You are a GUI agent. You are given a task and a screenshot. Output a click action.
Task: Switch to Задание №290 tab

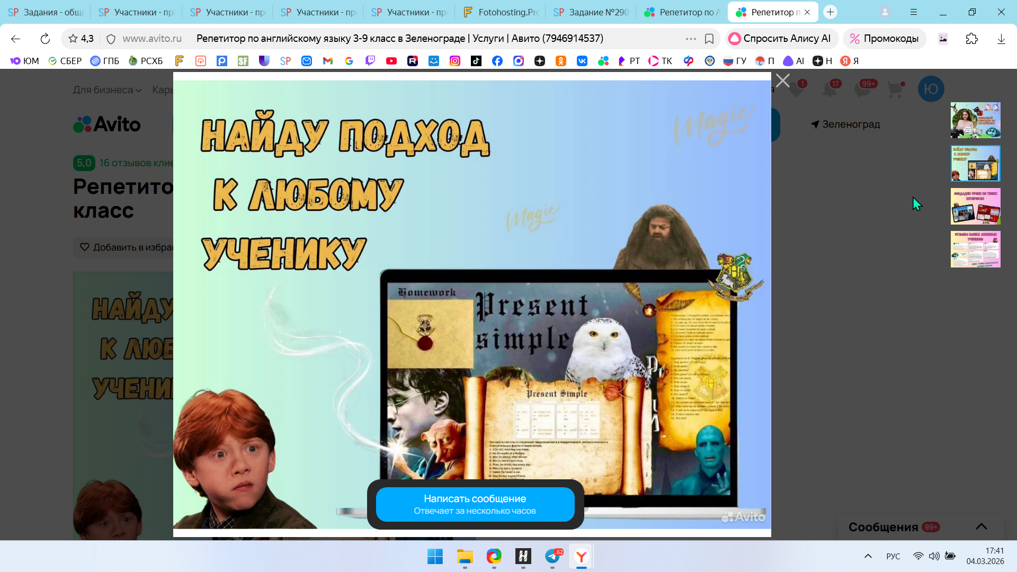pos(591,12)
